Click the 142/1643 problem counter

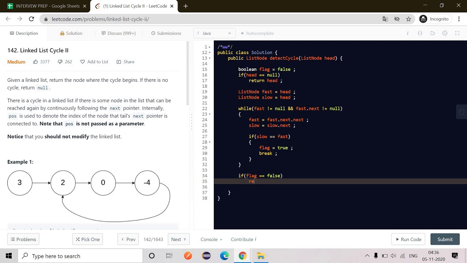pyautogui.click(x=153, y=239)
